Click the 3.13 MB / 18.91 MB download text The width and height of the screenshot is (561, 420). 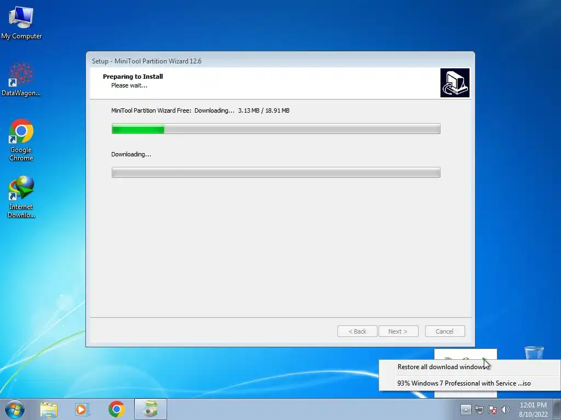pos(264,110)
